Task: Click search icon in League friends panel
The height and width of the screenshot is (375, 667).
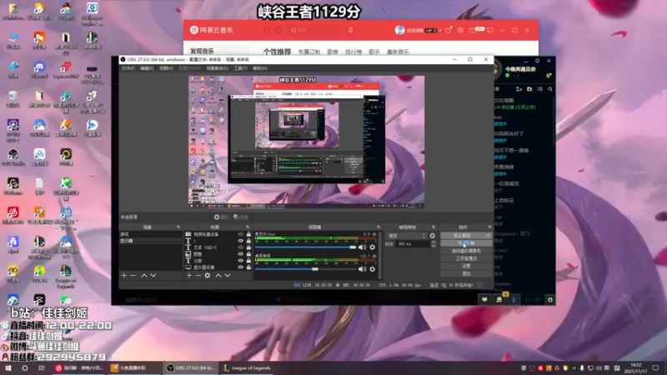Action: click(550, 89)
